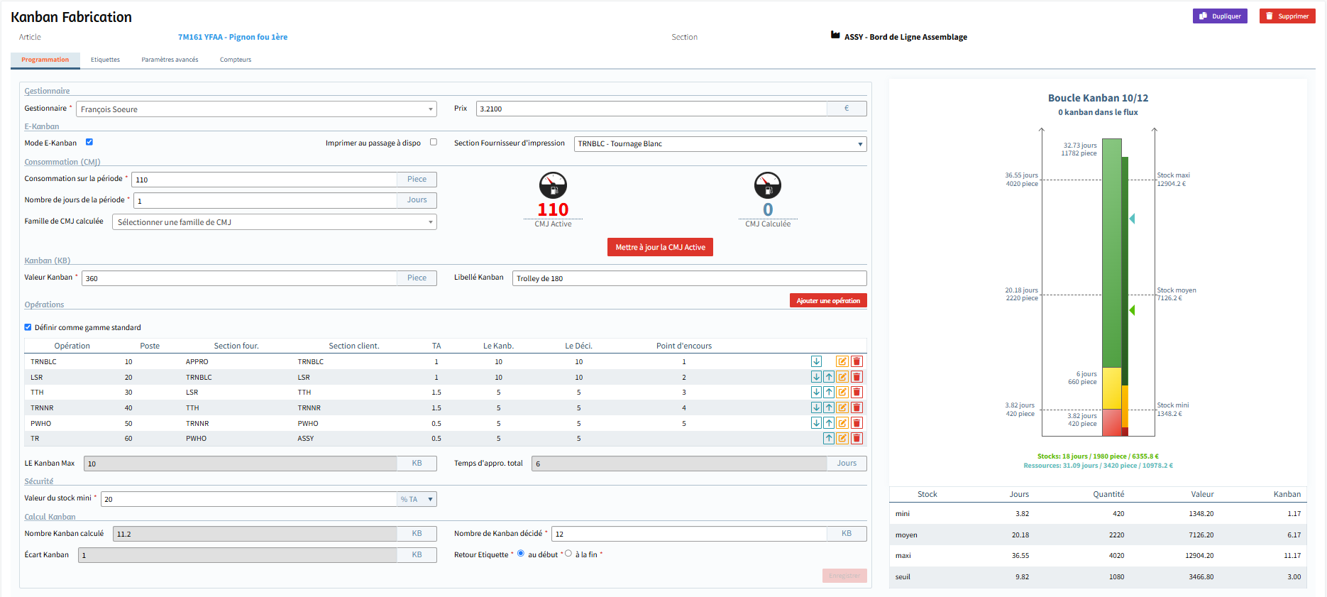Click Mettre à jour la CMJ Active
The height and width of the screenshot is (597, 1327).
click(x=660, y=247)
